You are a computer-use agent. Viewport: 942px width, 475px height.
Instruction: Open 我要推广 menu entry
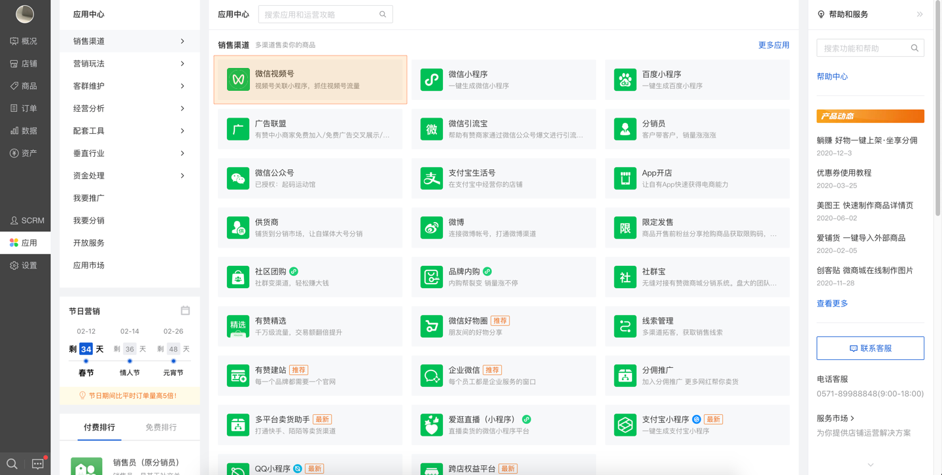[x=89, y=198]
